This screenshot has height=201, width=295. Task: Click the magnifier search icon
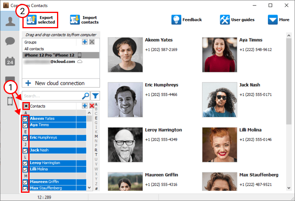[x=86, y=96]
